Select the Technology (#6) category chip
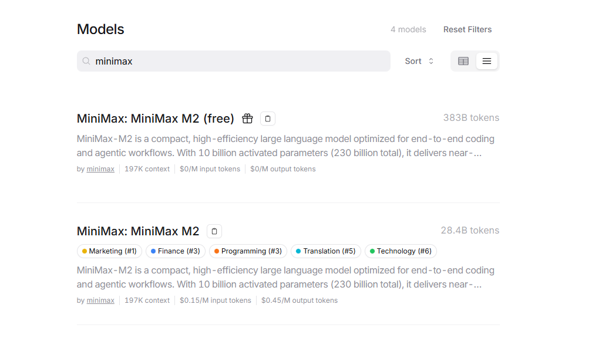This screenshot has width=592, height=338. click(400, 251)
